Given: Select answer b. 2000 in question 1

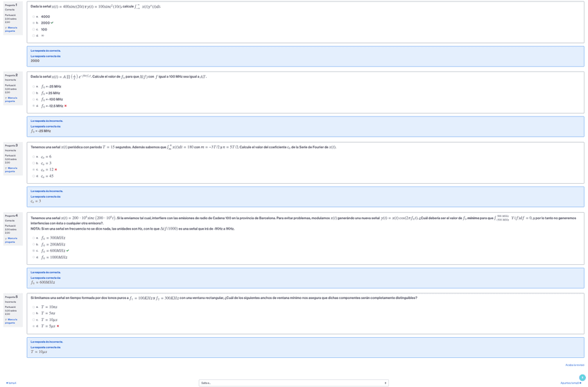Looking at the screenshot, I should pos(33,23).
